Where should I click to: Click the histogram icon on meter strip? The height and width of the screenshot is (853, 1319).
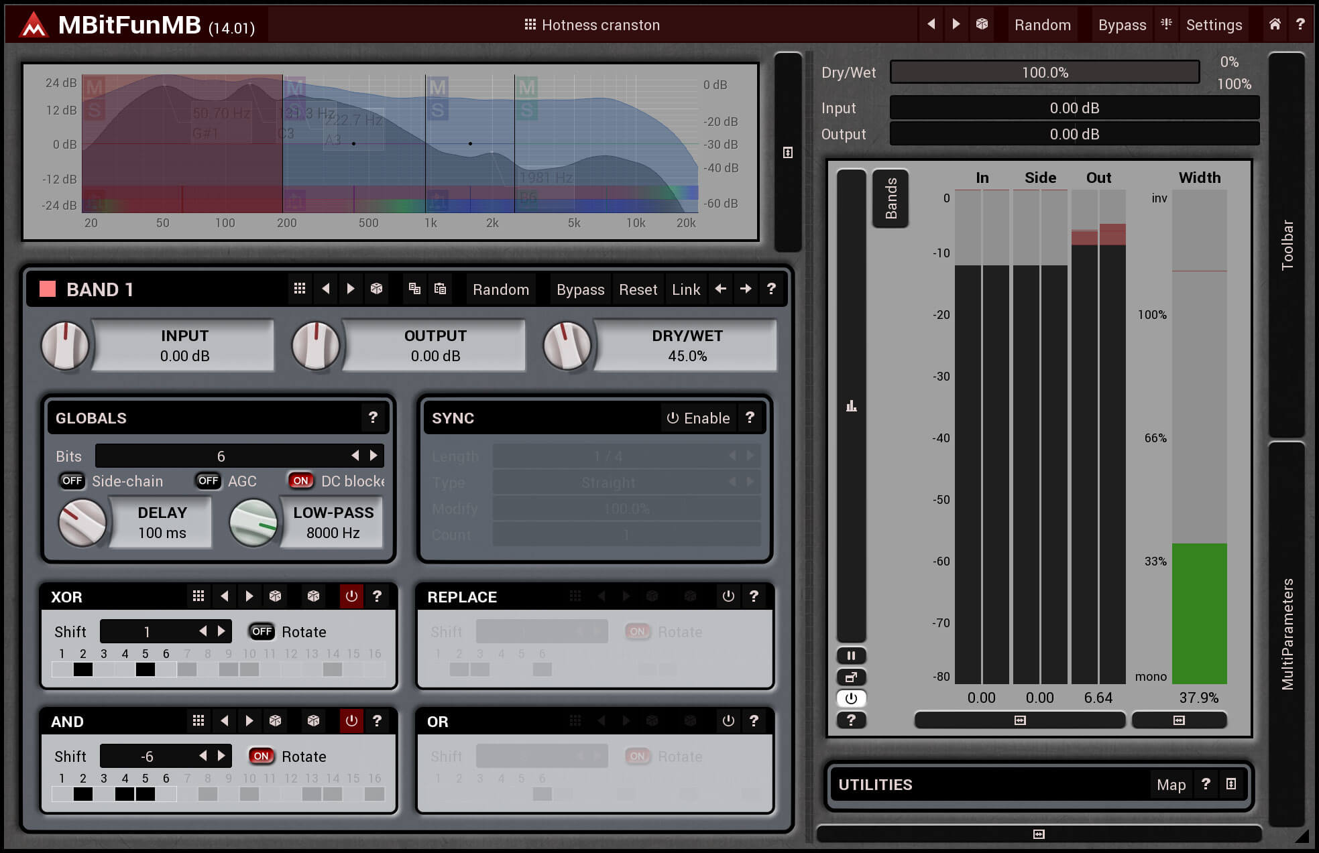coord(851,406)
